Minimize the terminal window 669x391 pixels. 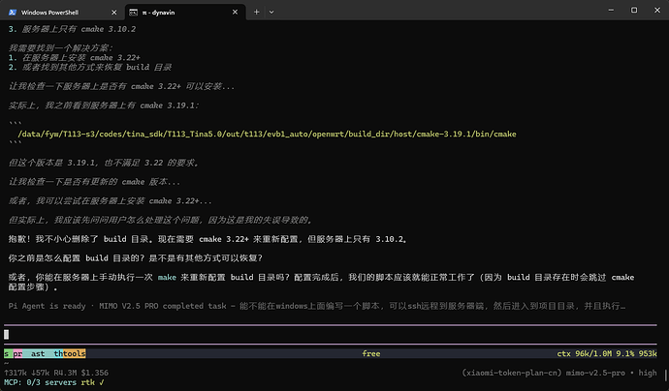(611, 11)
